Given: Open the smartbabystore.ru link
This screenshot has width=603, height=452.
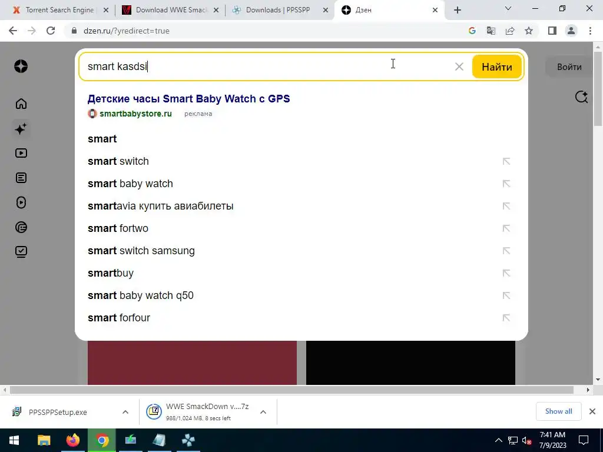Looking at the screenshot, I should click(135, 114).
